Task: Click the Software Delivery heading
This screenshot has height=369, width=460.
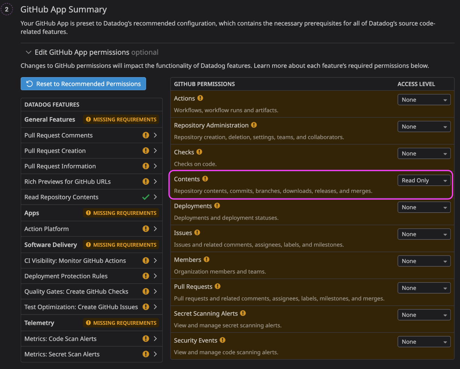Action: coord(51,245)
